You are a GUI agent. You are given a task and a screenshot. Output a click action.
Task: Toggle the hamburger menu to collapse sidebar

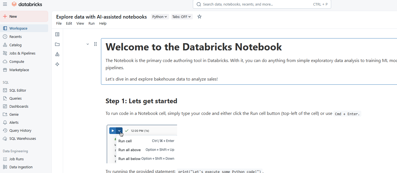pos(5,4)
